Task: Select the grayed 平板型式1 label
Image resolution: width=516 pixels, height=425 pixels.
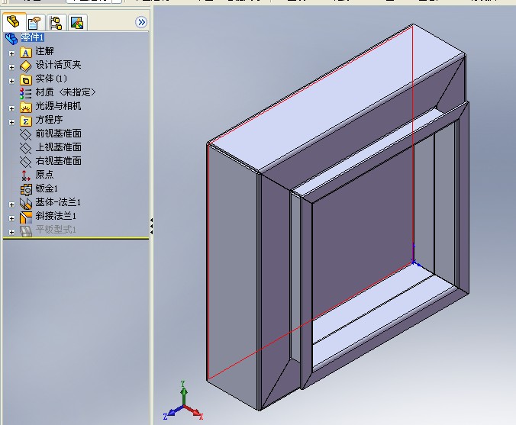Action: pyautogui.click(x=56, y=230)
